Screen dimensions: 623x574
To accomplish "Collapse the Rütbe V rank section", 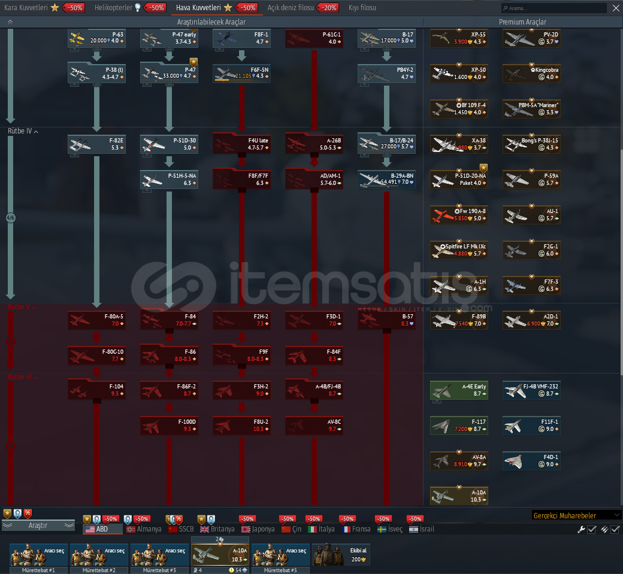I will tap(22, 307).
